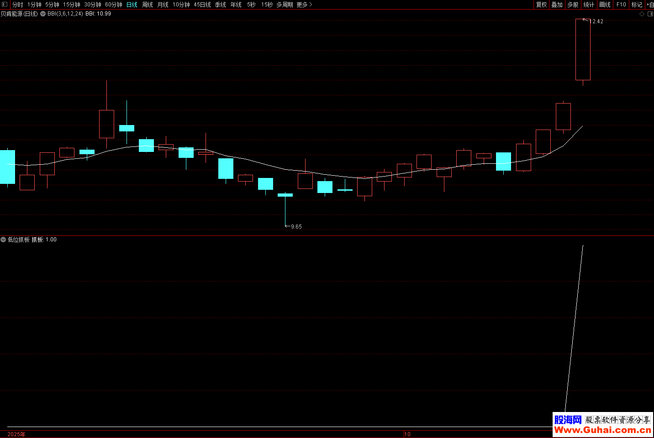654x438 pixels.
Task: Switch to 周线 weekly chart tab
Action: click(x=148, y=5)
